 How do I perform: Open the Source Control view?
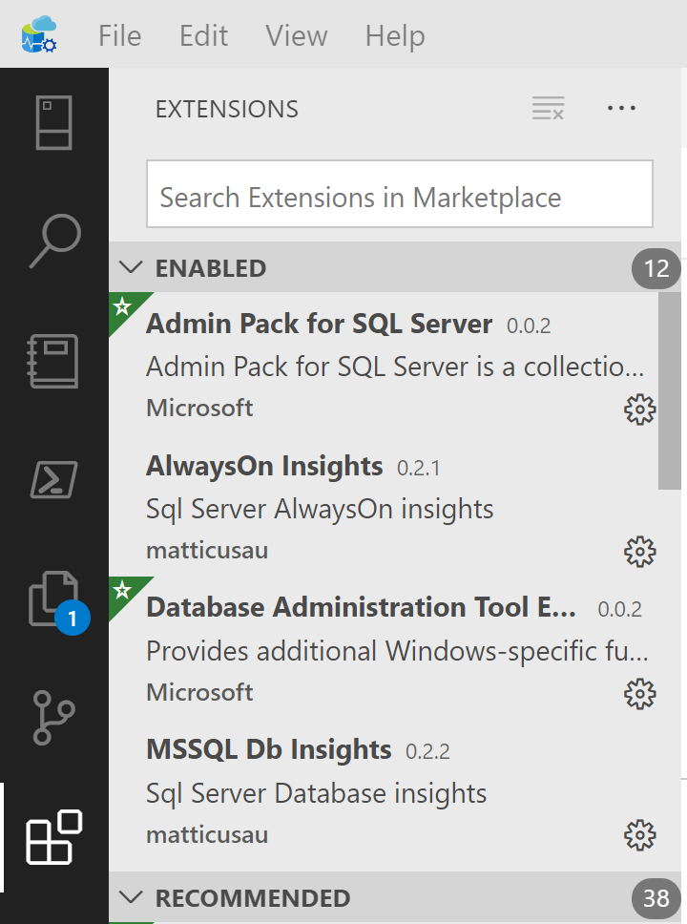tap(54, 718)
